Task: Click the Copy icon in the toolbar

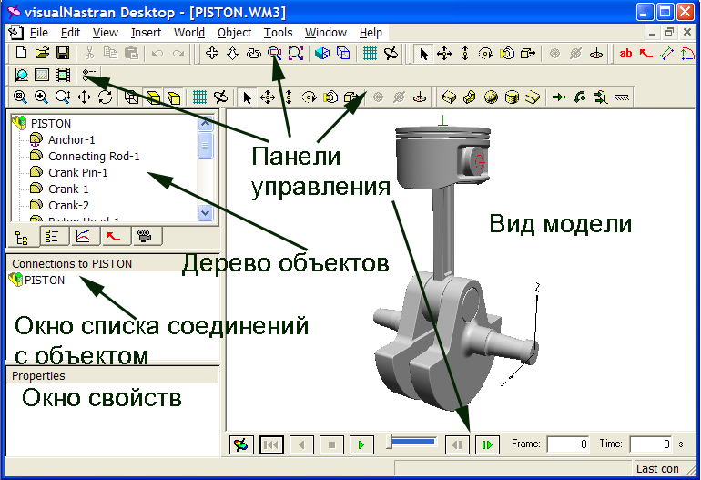Action: click(x=110, y=53)
